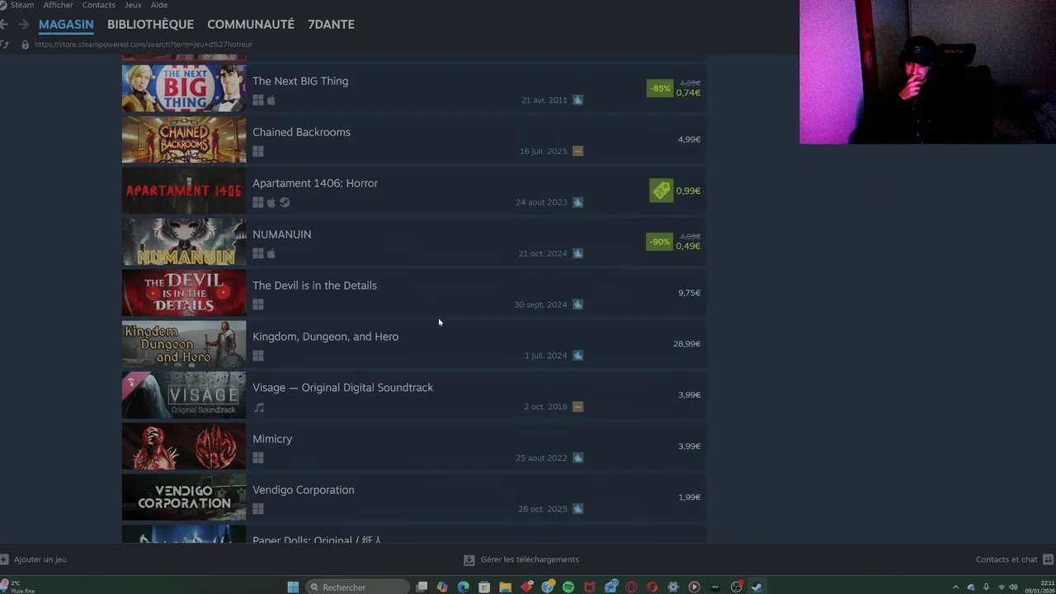
Task: Click review icon for Visage soundtrack
Action: pos(577,407)
